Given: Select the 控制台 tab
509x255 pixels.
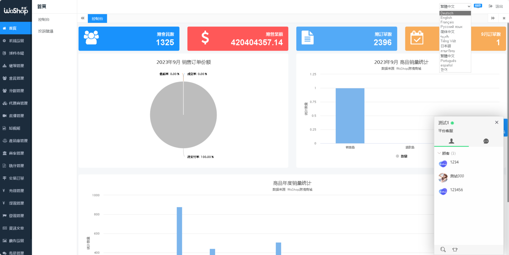Looking at the screenshot, I should pos(97,19).
